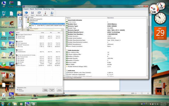169x106 pixels.
Task: Open the HWiNFO32 desktop shortcut
Action: [11, 96]
